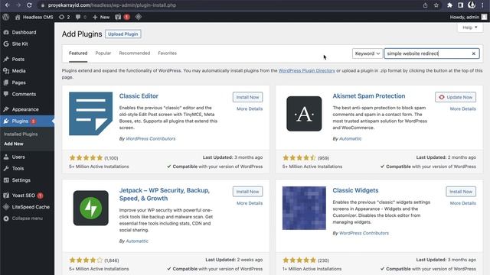
Task: Click the Dashboard sidebar icon
Action: 6,32
